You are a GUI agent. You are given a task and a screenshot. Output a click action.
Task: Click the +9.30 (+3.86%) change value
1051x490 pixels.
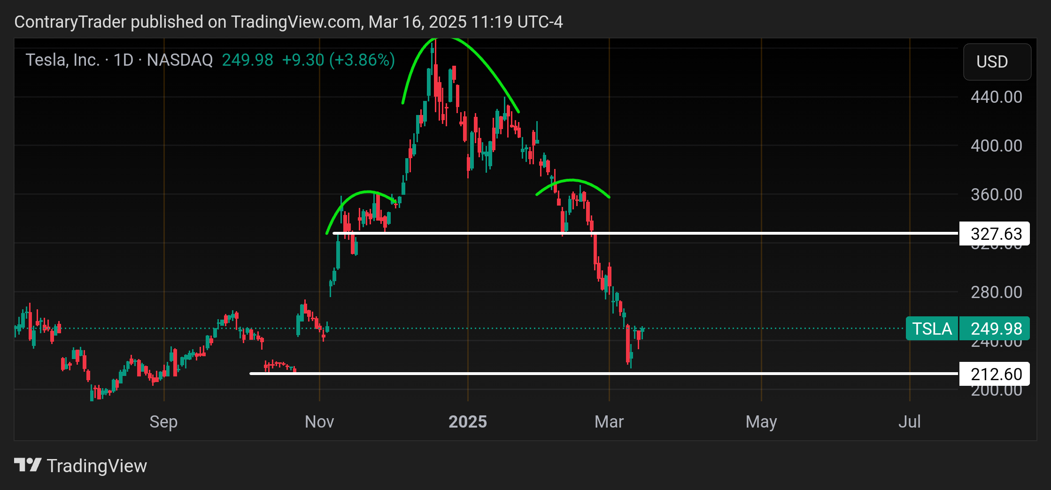(338, 60)
